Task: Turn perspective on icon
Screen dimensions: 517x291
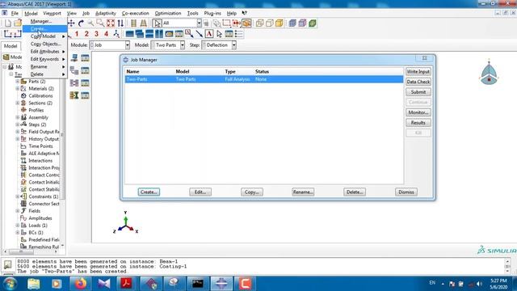Action: (144, 23)
